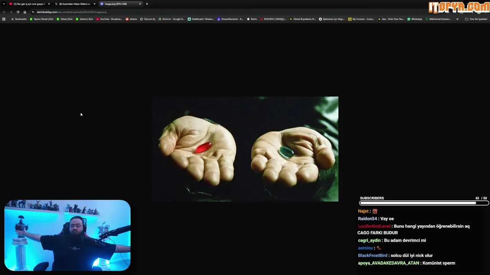This screenshot has width=490, height=275.
Task: Click the SUBSCRIBERS goal label
Action: tap(372, 198)
